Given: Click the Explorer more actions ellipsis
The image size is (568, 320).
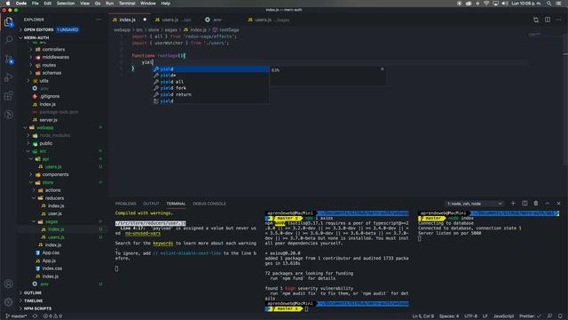Looking at the screenshot, I should 99,20.
